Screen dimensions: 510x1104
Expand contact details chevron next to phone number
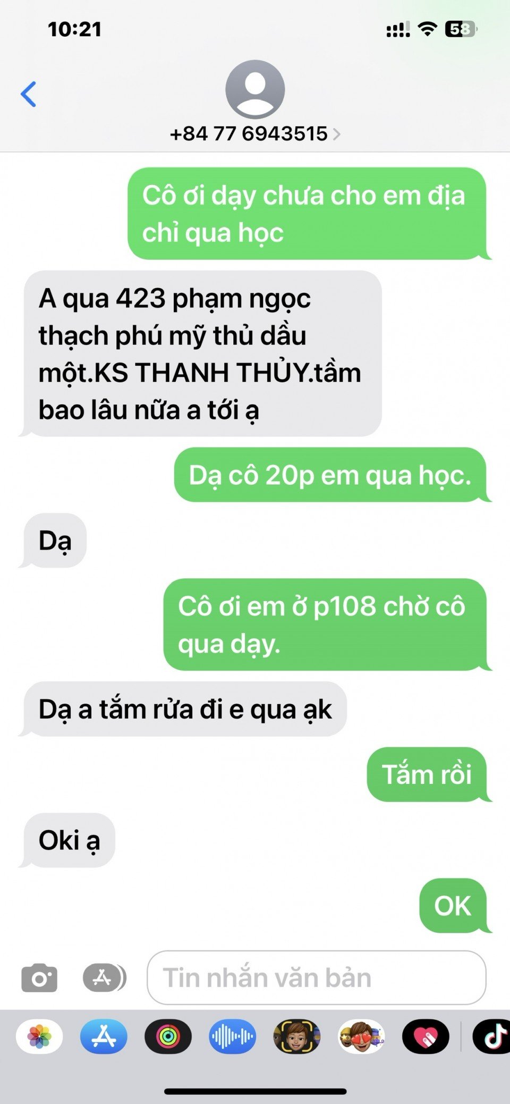coord(336,134)
